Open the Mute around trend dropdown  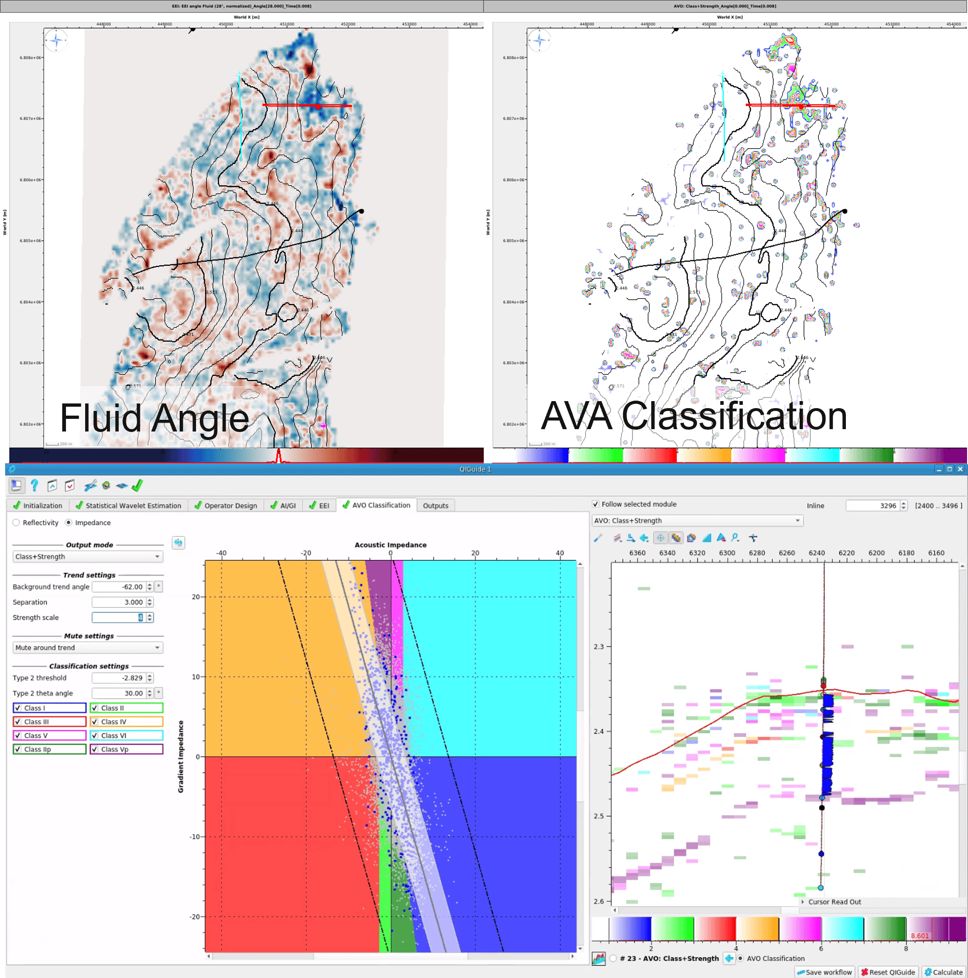[87, 647]
